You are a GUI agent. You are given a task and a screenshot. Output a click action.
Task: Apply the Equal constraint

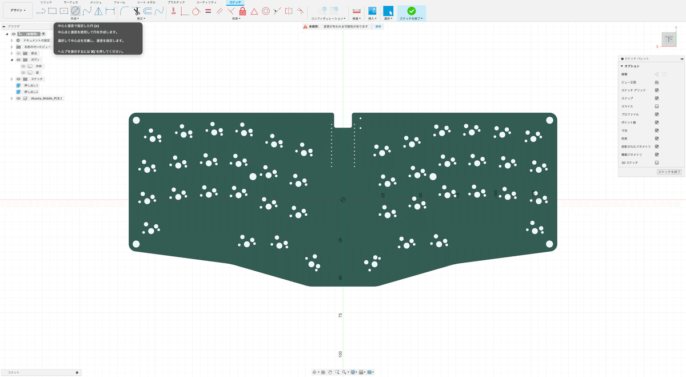click(208, 10)
